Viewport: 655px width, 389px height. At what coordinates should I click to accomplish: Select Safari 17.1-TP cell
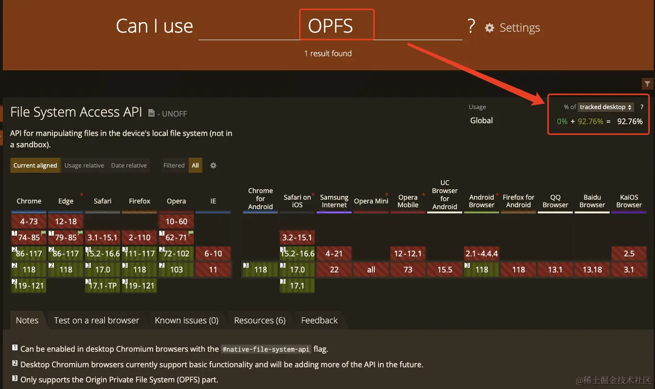(x=103, y=286)
